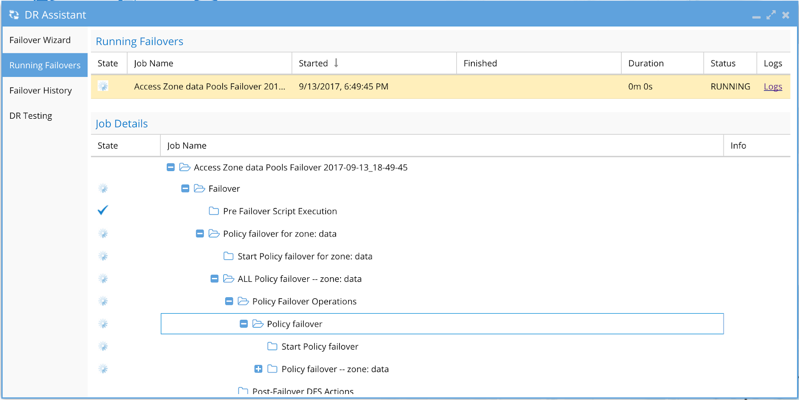Select Pre Failover Script Execution row

(440, 211)
